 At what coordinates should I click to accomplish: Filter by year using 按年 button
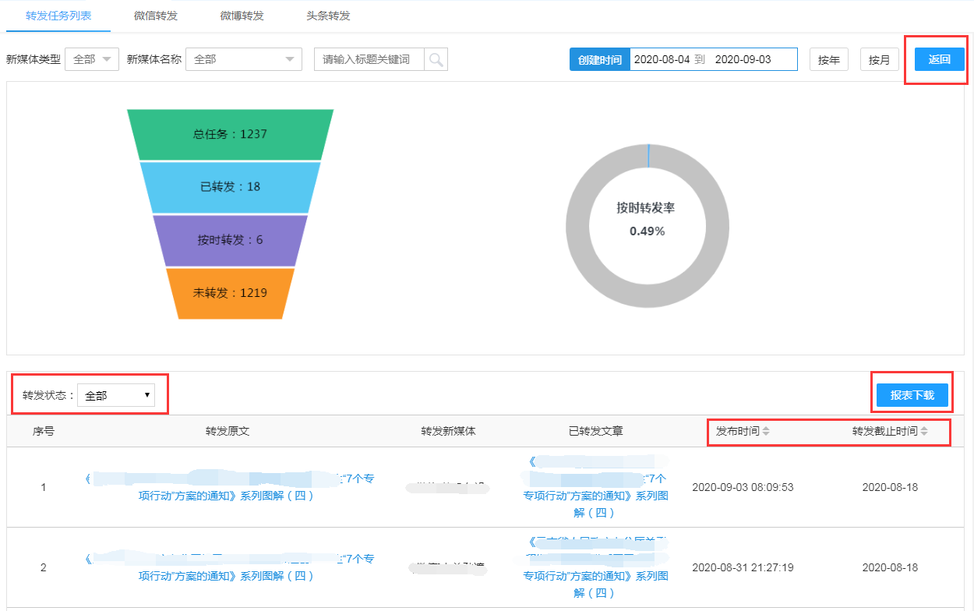pyautogui.click(x=828, y=59)
